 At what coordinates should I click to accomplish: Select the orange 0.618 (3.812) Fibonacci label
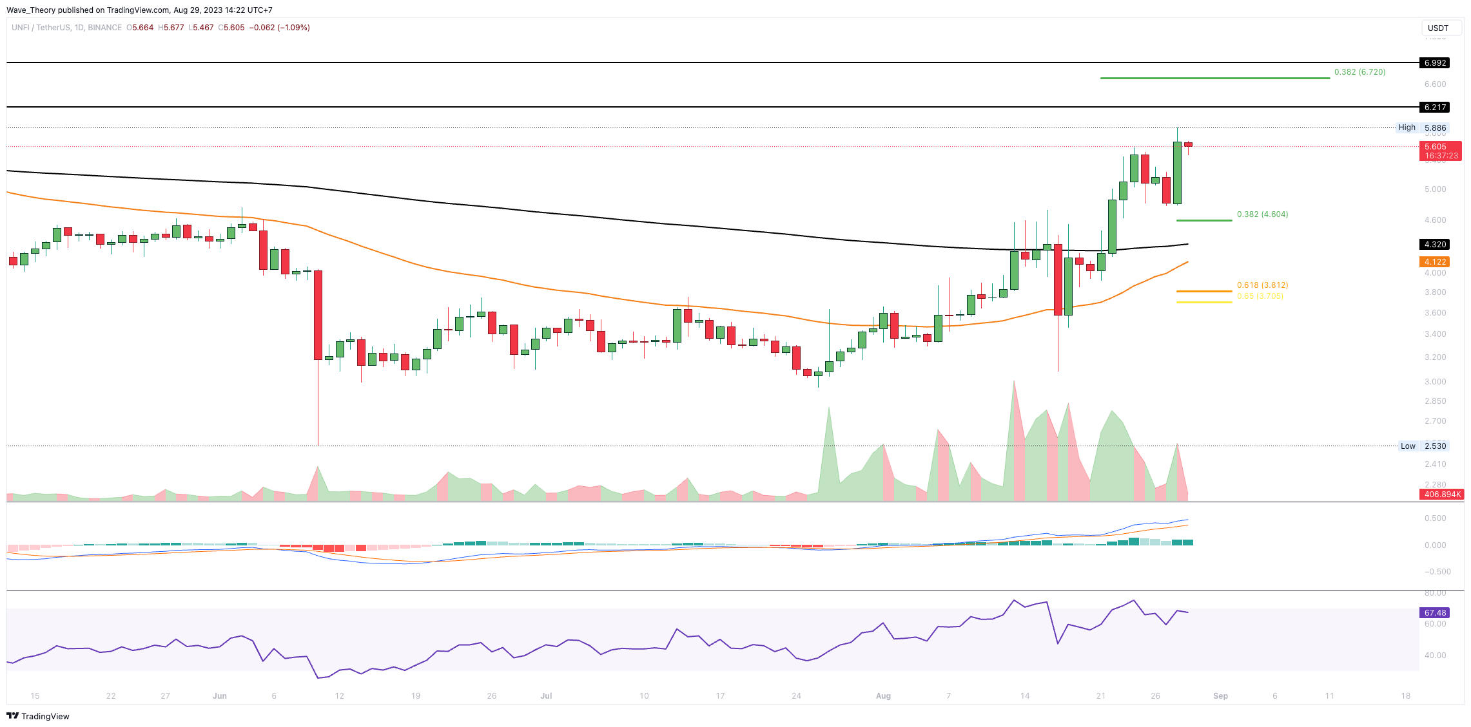pyautogui.click(x=1262, y=285)
